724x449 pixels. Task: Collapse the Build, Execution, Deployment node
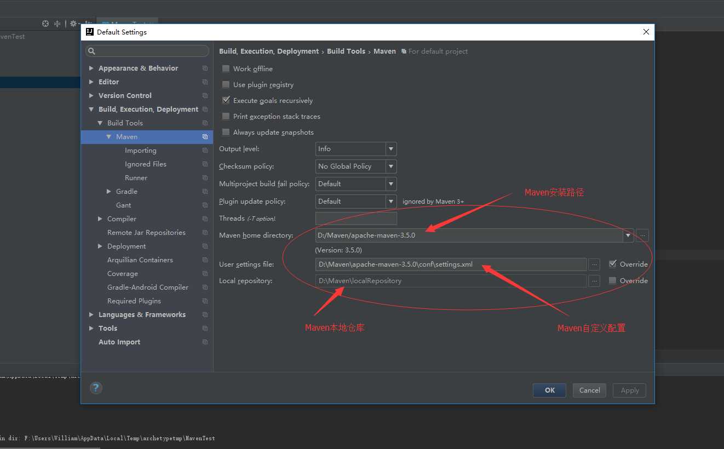tap(91, 110)
